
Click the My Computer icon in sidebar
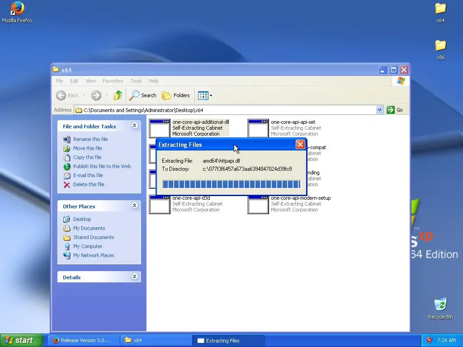[67, 246]
